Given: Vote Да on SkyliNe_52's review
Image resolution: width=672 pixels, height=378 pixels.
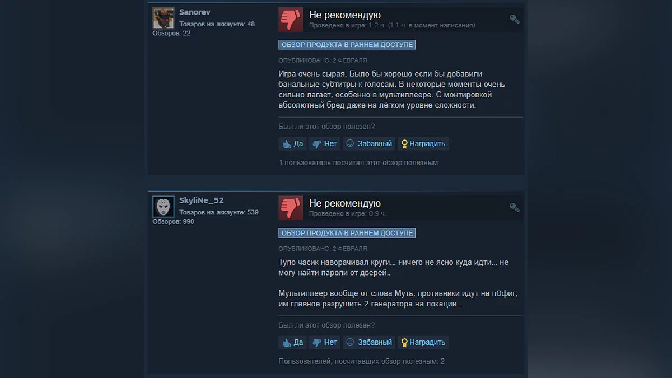Looking at the screenshot, I should tap(293, 342).
